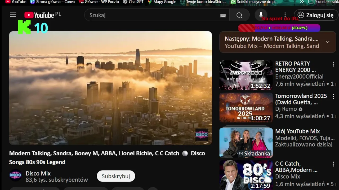Expand the hidden bookmarks chevron

click(302, 2)
